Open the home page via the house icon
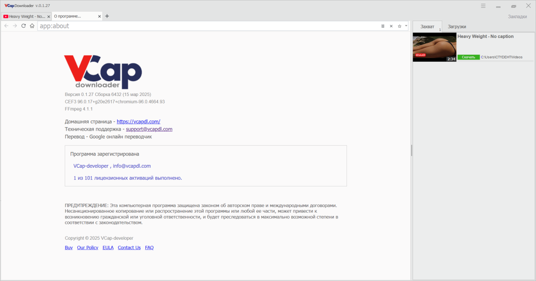The width and height of the screenshot is (536, 281). tap(32, 26)
